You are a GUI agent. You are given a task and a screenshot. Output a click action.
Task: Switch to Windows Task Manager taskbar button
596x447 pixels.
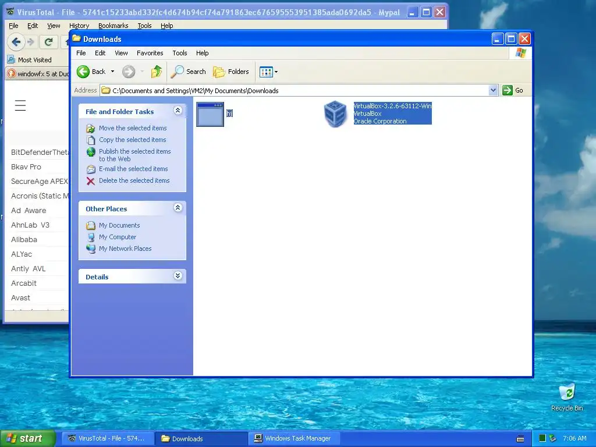(293, 439)
